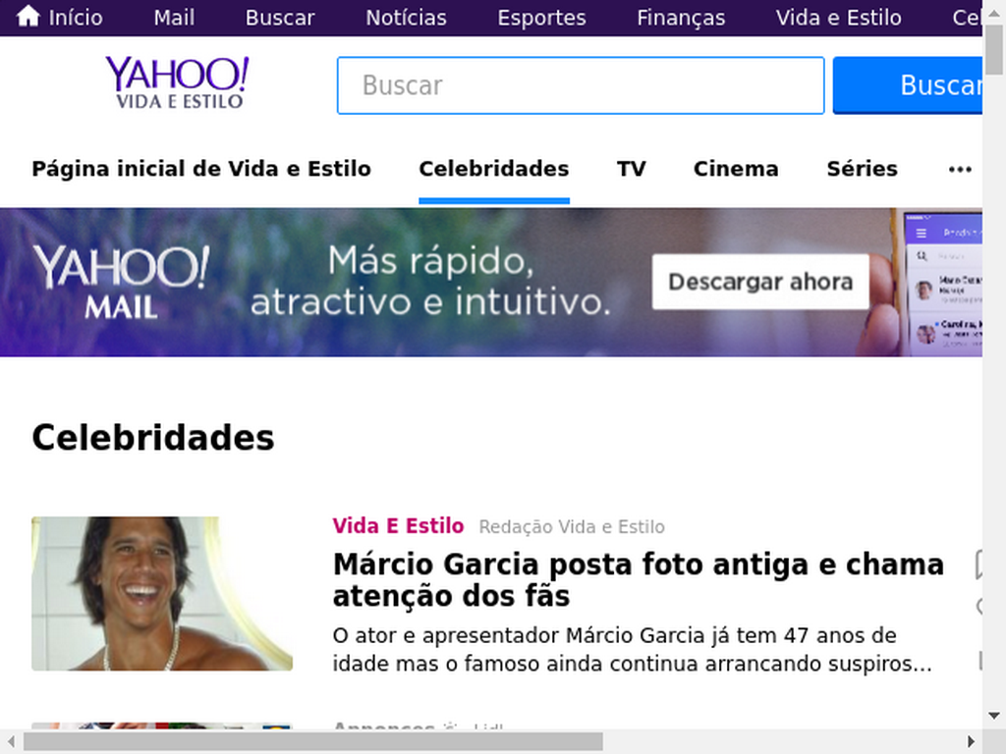Click the Descargar ahora banner button
The image size is (1006, 754).
click(761, 282)
